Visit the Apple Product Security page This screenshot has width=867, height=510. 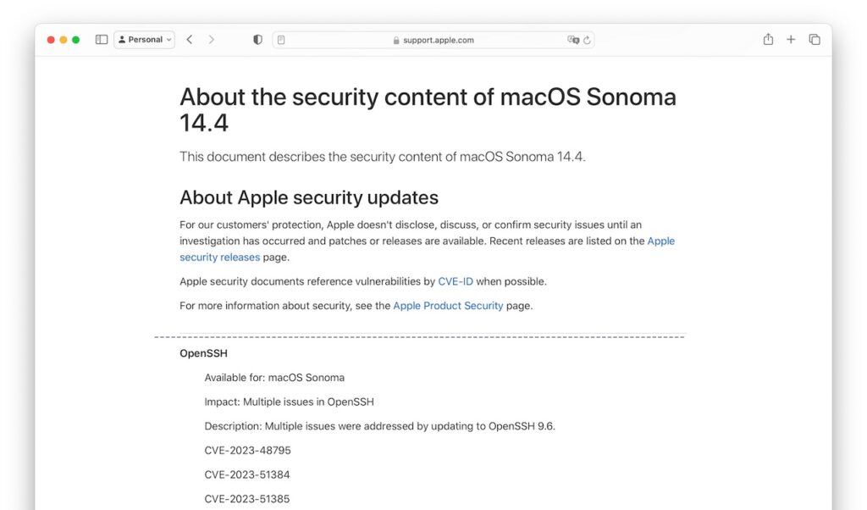pyautogui.click(x=448, y=306)
